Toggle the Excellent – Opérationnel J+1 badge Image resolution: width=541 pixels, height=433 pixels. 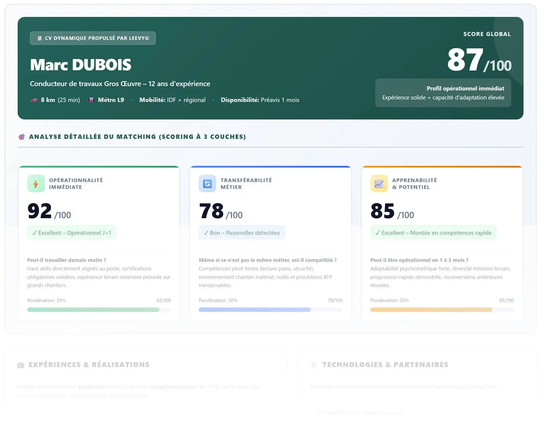pyautogui.click(x=71, y=233)
